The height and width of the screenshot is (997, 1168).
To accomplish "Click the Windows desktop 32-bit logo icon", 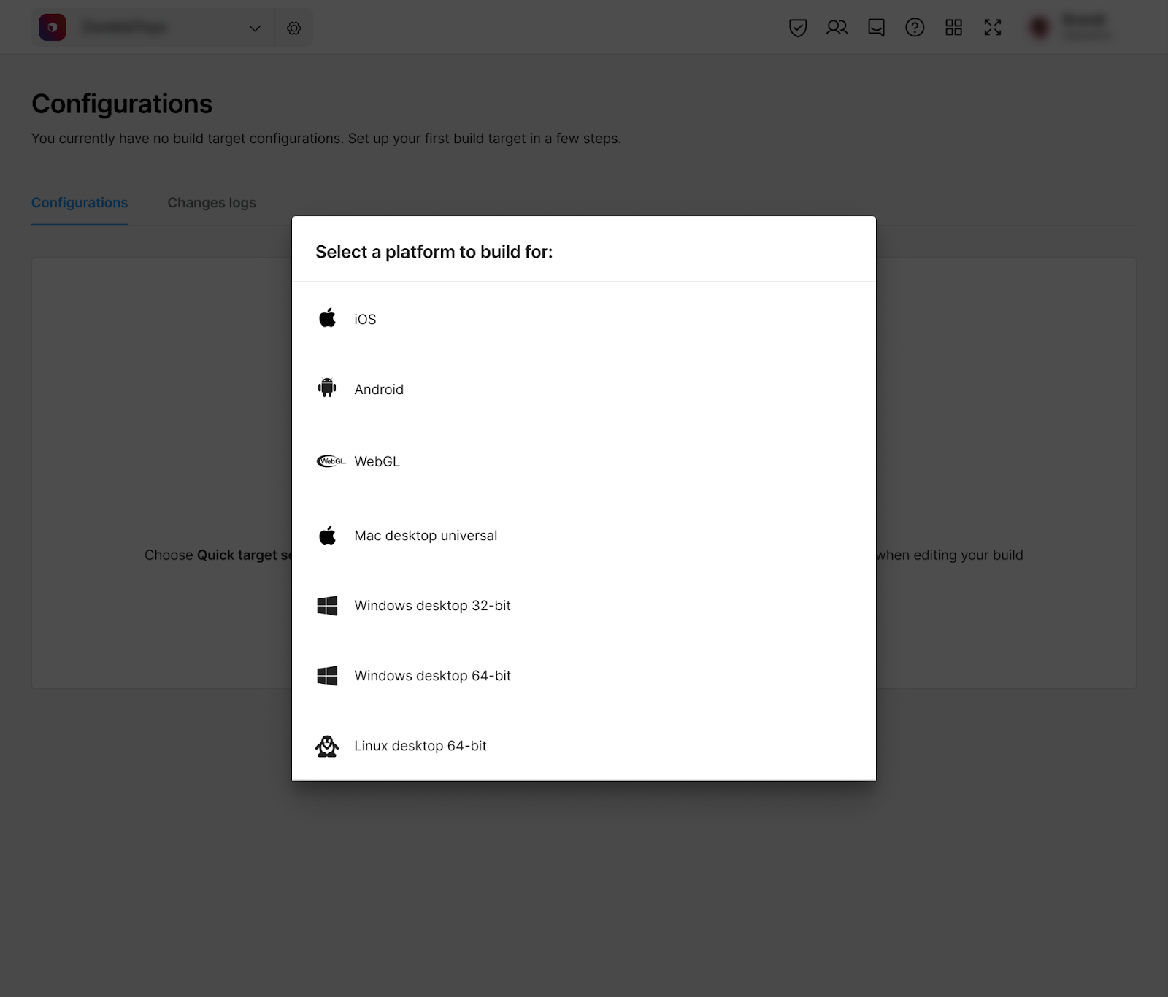I will pos(327,606).
